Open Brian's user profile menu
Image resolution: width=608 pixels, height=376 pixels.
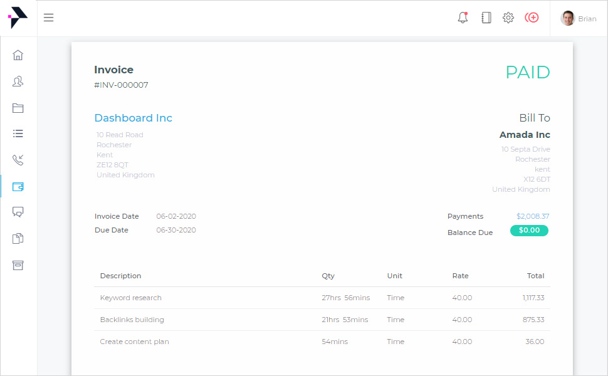click(579, 18)
